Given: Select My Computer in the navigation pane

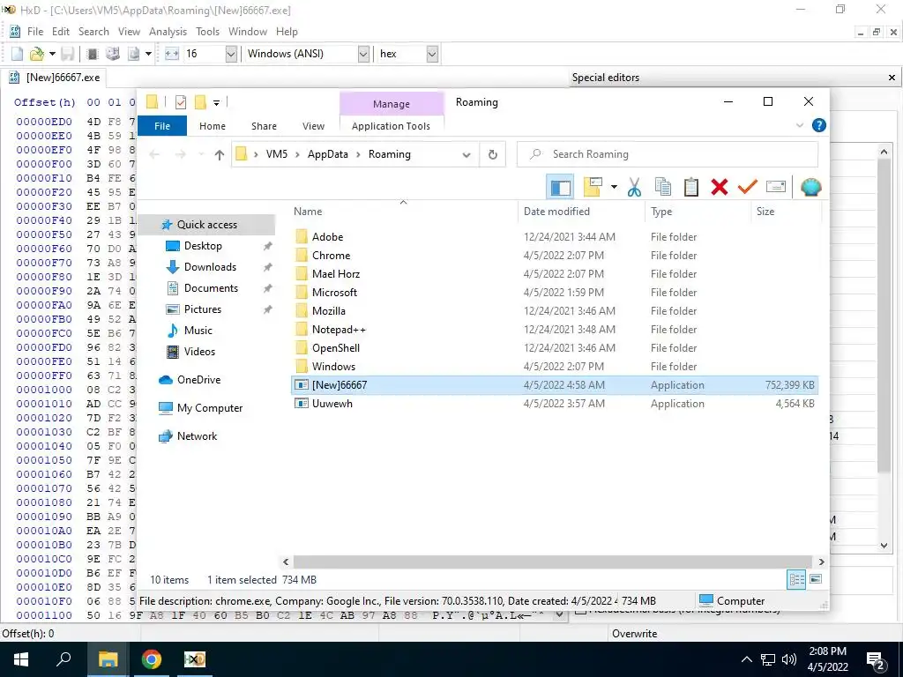Looking at the screenshot, I should tap(210, 408).
